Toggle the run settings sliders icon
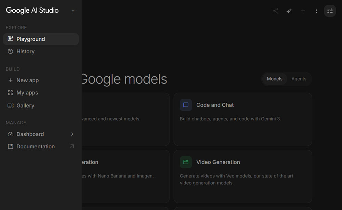Image resolution: width=342 pixels, height=210 pixels. click(330, 11)
